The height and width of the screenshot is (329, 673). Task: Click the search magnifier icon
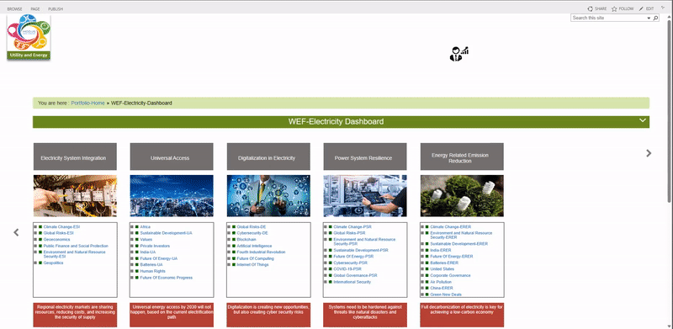coord(655,18)
